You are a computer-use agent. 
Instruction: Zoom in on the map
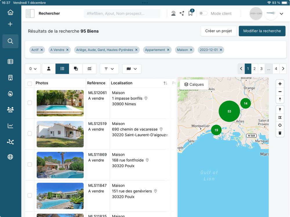coord(280,84)
